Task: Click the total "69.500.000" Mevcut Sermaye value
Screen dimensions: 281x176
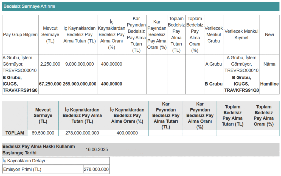Action: tap(43, 133)
